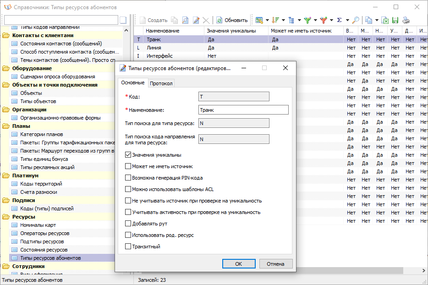Open the red filter dropdown arrow
This screenshot has height=285, width=428.
tap(332, 20)
